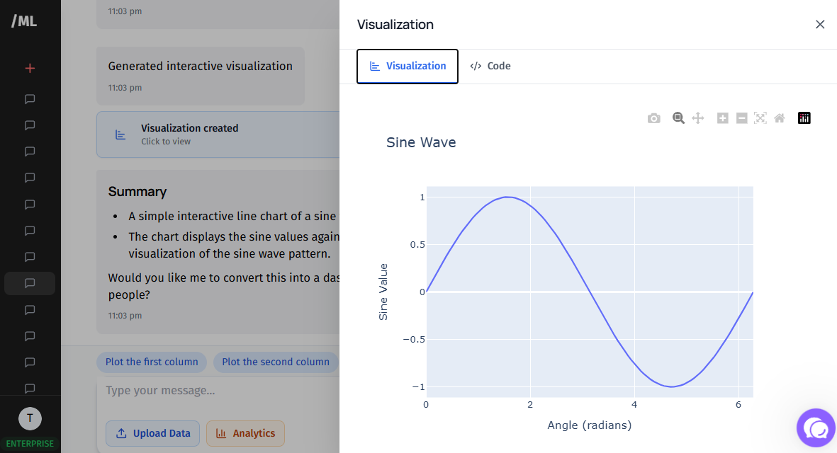Activate the Pan tool in plot toolbar
Screen dimensions: 837x453
coord(698,118)
